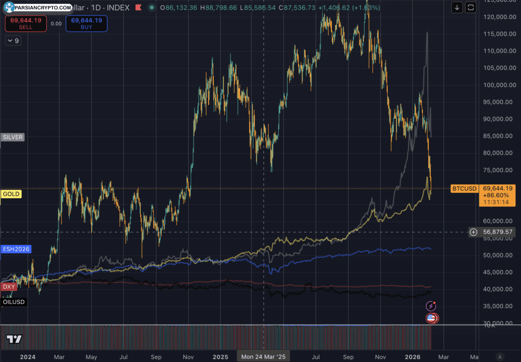Click the parsiancrypto.com logo badge

click(x=38, y=7)
